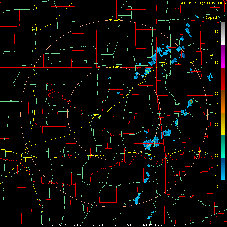Image resolution: width=227 pixels, height=227 pixels.
Task: Click the 50 value on the color scale
Action: click(217, 94)
